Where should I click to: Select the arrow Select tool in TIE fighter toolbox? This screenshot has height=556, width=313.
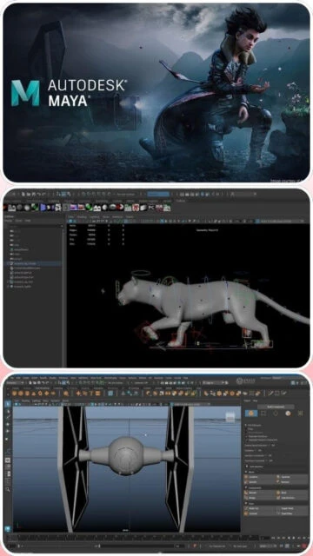pyautogui.click(x=8, y=404)
